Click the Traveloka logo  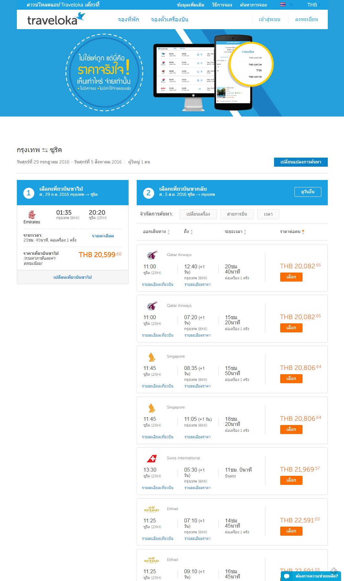point(56,19)
